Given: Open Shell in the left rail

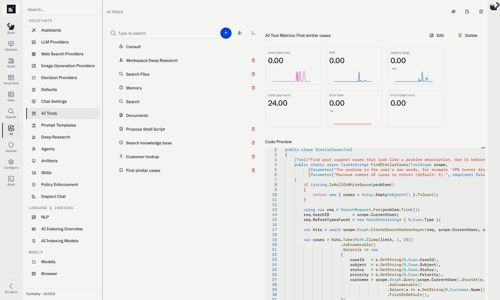Looking at the screenshot, I should click(11, 181).
